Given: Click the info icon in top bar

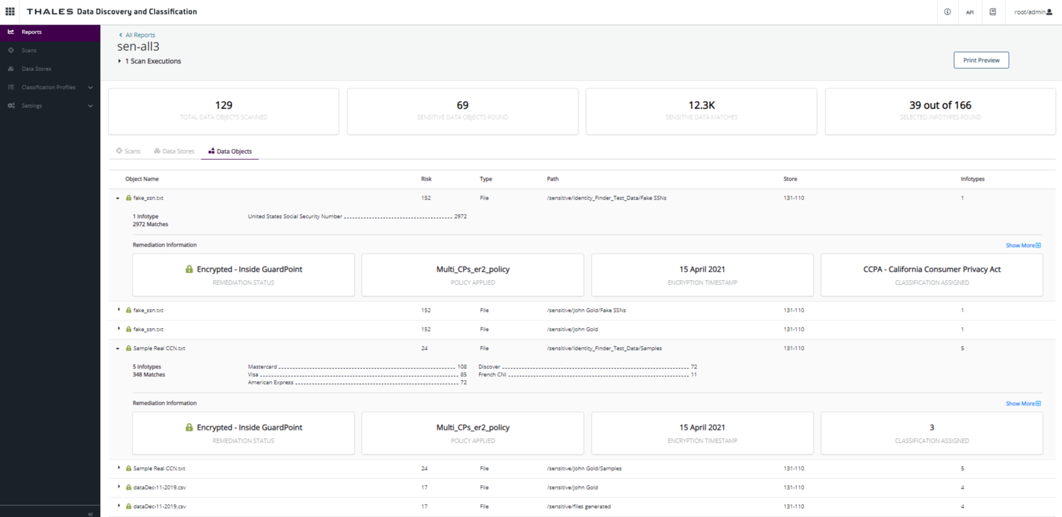Looking at the screenshot, I should pyautogui.click(x=947, y=12).
